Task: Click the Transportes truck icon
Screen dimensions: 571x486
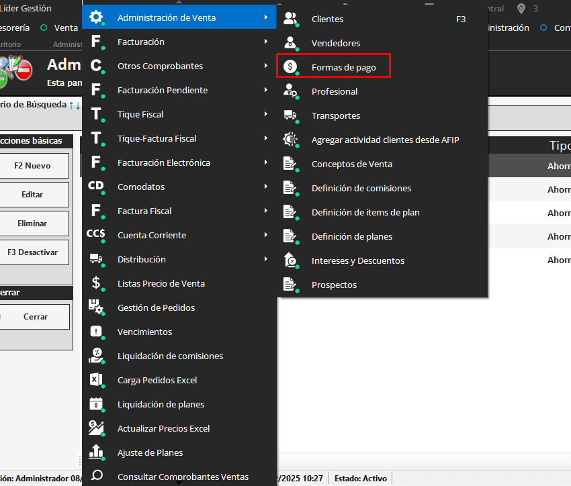Action: click(x=290, y=115)
